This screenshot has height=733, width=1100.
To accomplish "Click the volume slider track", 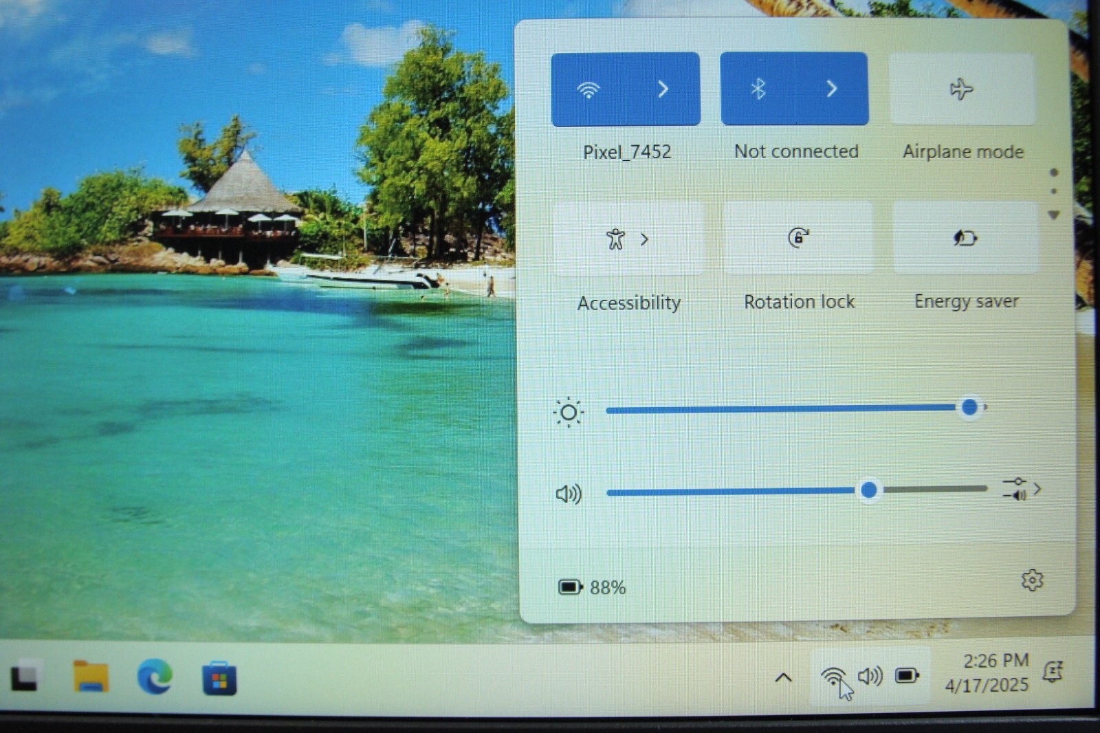I will coord(797,491).
